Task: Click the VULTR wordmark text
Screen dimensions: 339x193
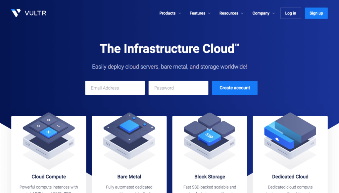Action: pyautogui.click(x=35, y=13)
